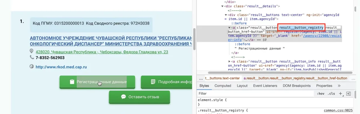Click the document icon on Подробная button

pos(153,82)
